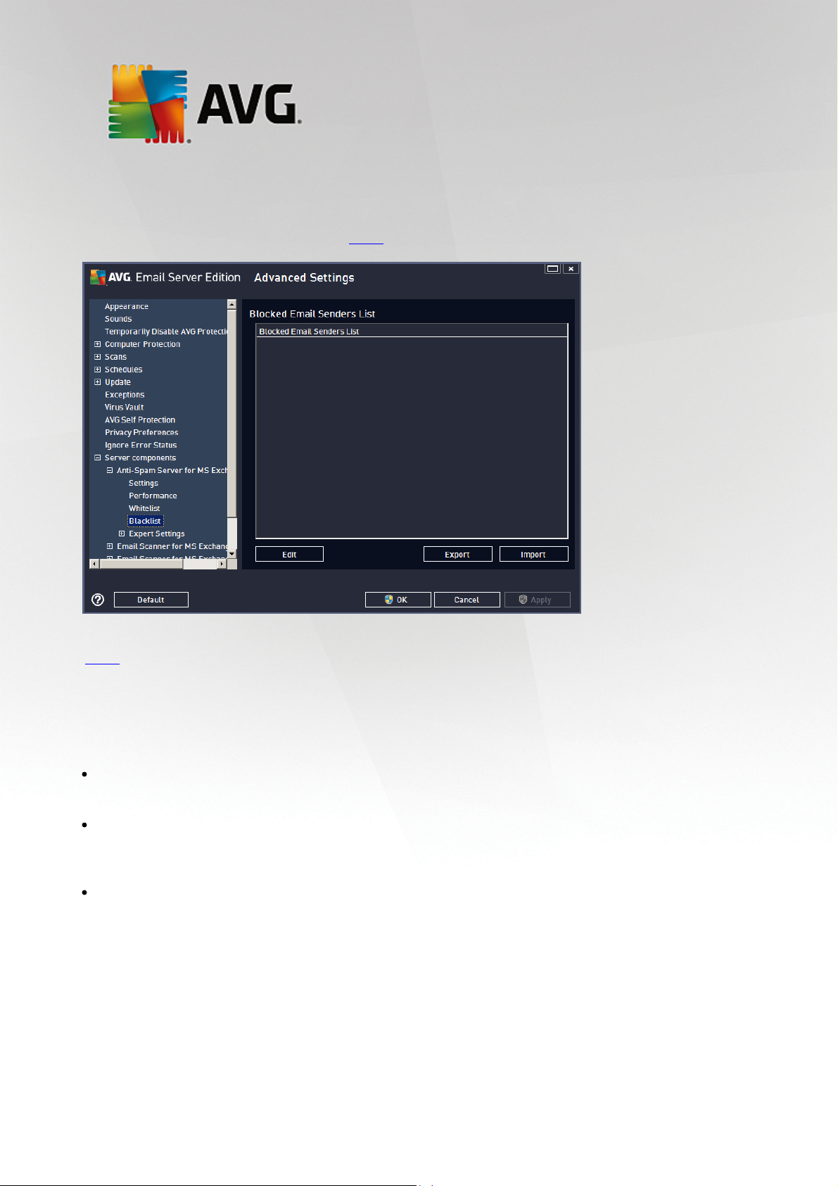Open the Exceptions settings item
The width and height of the screenshot is (838, 1186).
[125, 395]
